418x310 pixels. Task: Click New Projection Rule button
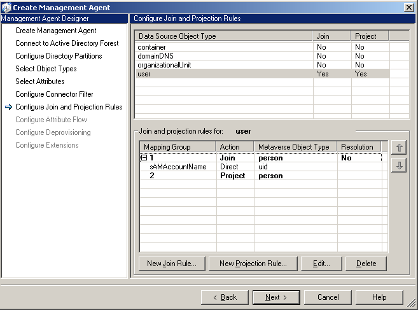point(253,264)
